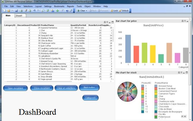
Task: Send table box to Excel (XL icon)
Action: click(107, 22)
